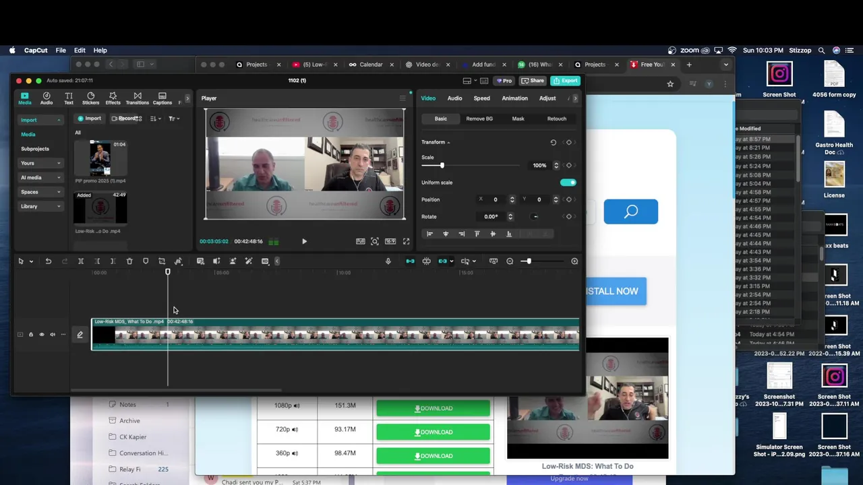Click the zoom in timeline icon
863x485 pixels.
(x=574, y=261)
